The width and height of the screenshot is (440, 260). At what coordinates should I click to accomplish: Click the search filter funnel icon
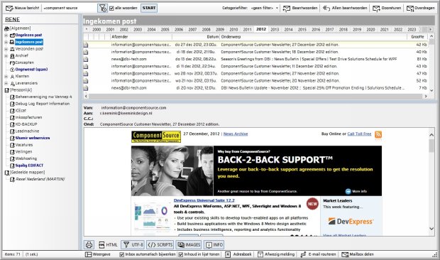(102, 8)
